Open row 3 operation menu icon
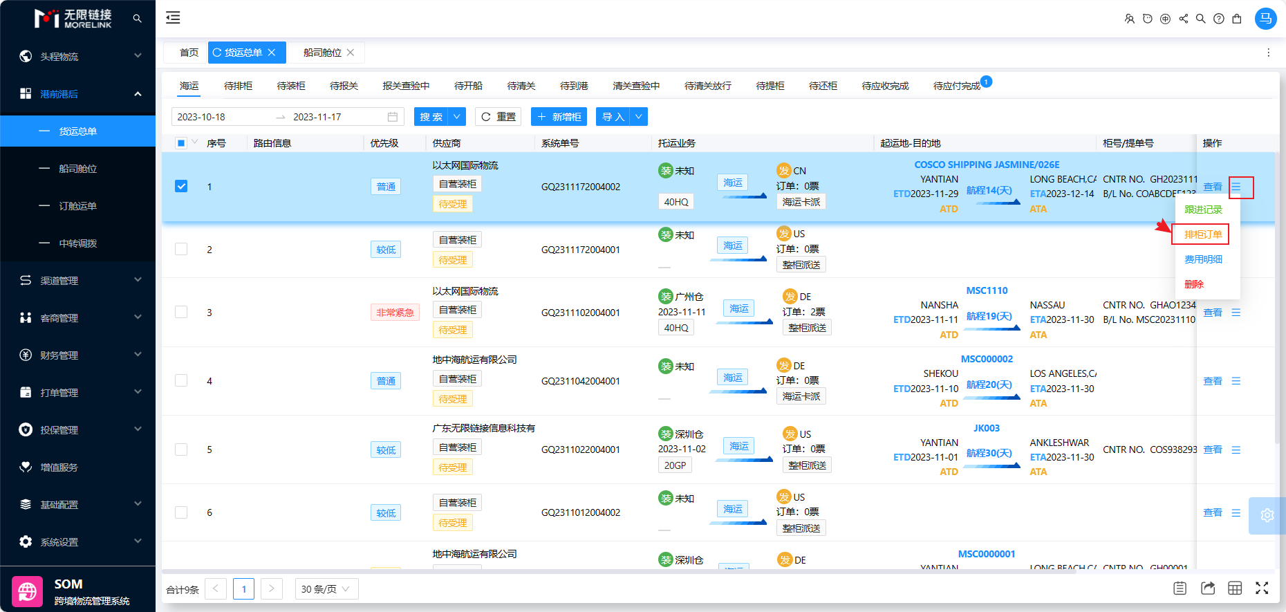Viewport: 1286px width, 612px height. (1236, 313)
